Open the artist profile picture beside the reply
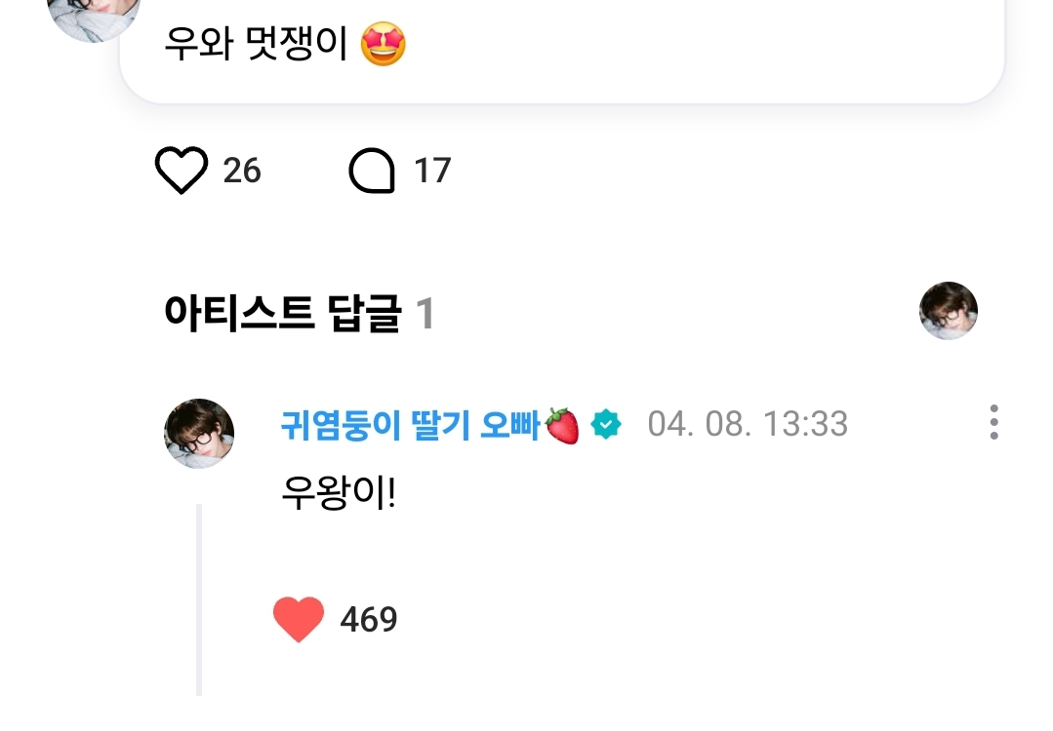 pyautogui.click(x=199, y=433)
